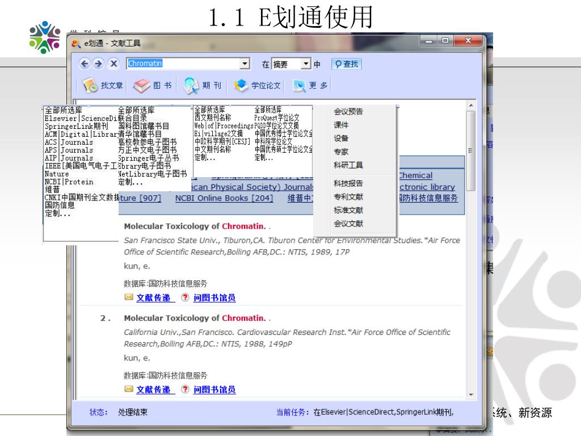Select 国防信息 in article database list
This screenshot has height=436, width=581.
point(60,205)
